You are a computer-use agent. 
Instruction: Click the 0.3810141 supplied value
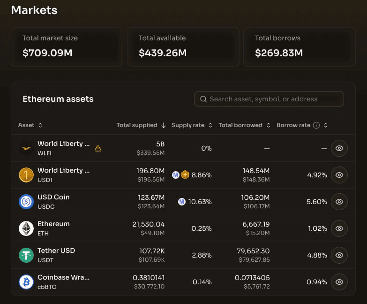pyautogui.click(x=149, y=278)
